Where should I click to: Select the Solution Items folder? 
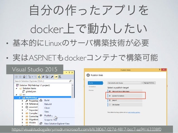pos(29,88)
